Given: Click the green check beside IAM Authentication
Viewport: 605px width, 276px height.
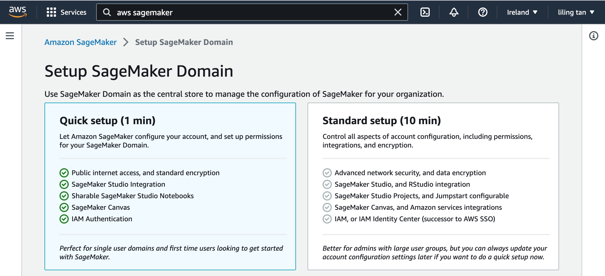Looking at the screenshot, I should click(64, 219).
